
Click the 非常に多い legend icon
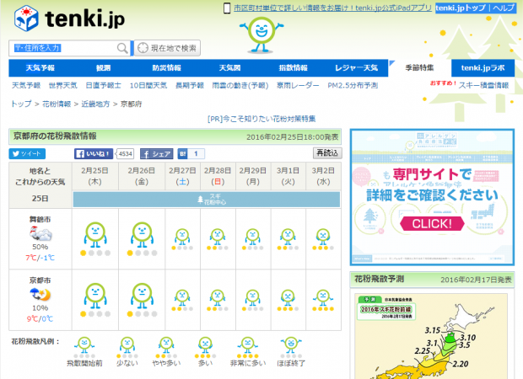pos(247,345)
